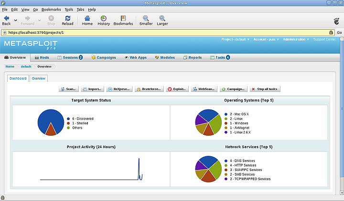Click the Import... button
The height and width of the screenshot is (201, 344).
92,89
